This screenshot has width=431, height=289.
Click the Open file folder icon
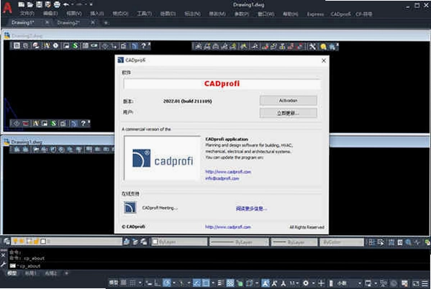pos(30,4)
